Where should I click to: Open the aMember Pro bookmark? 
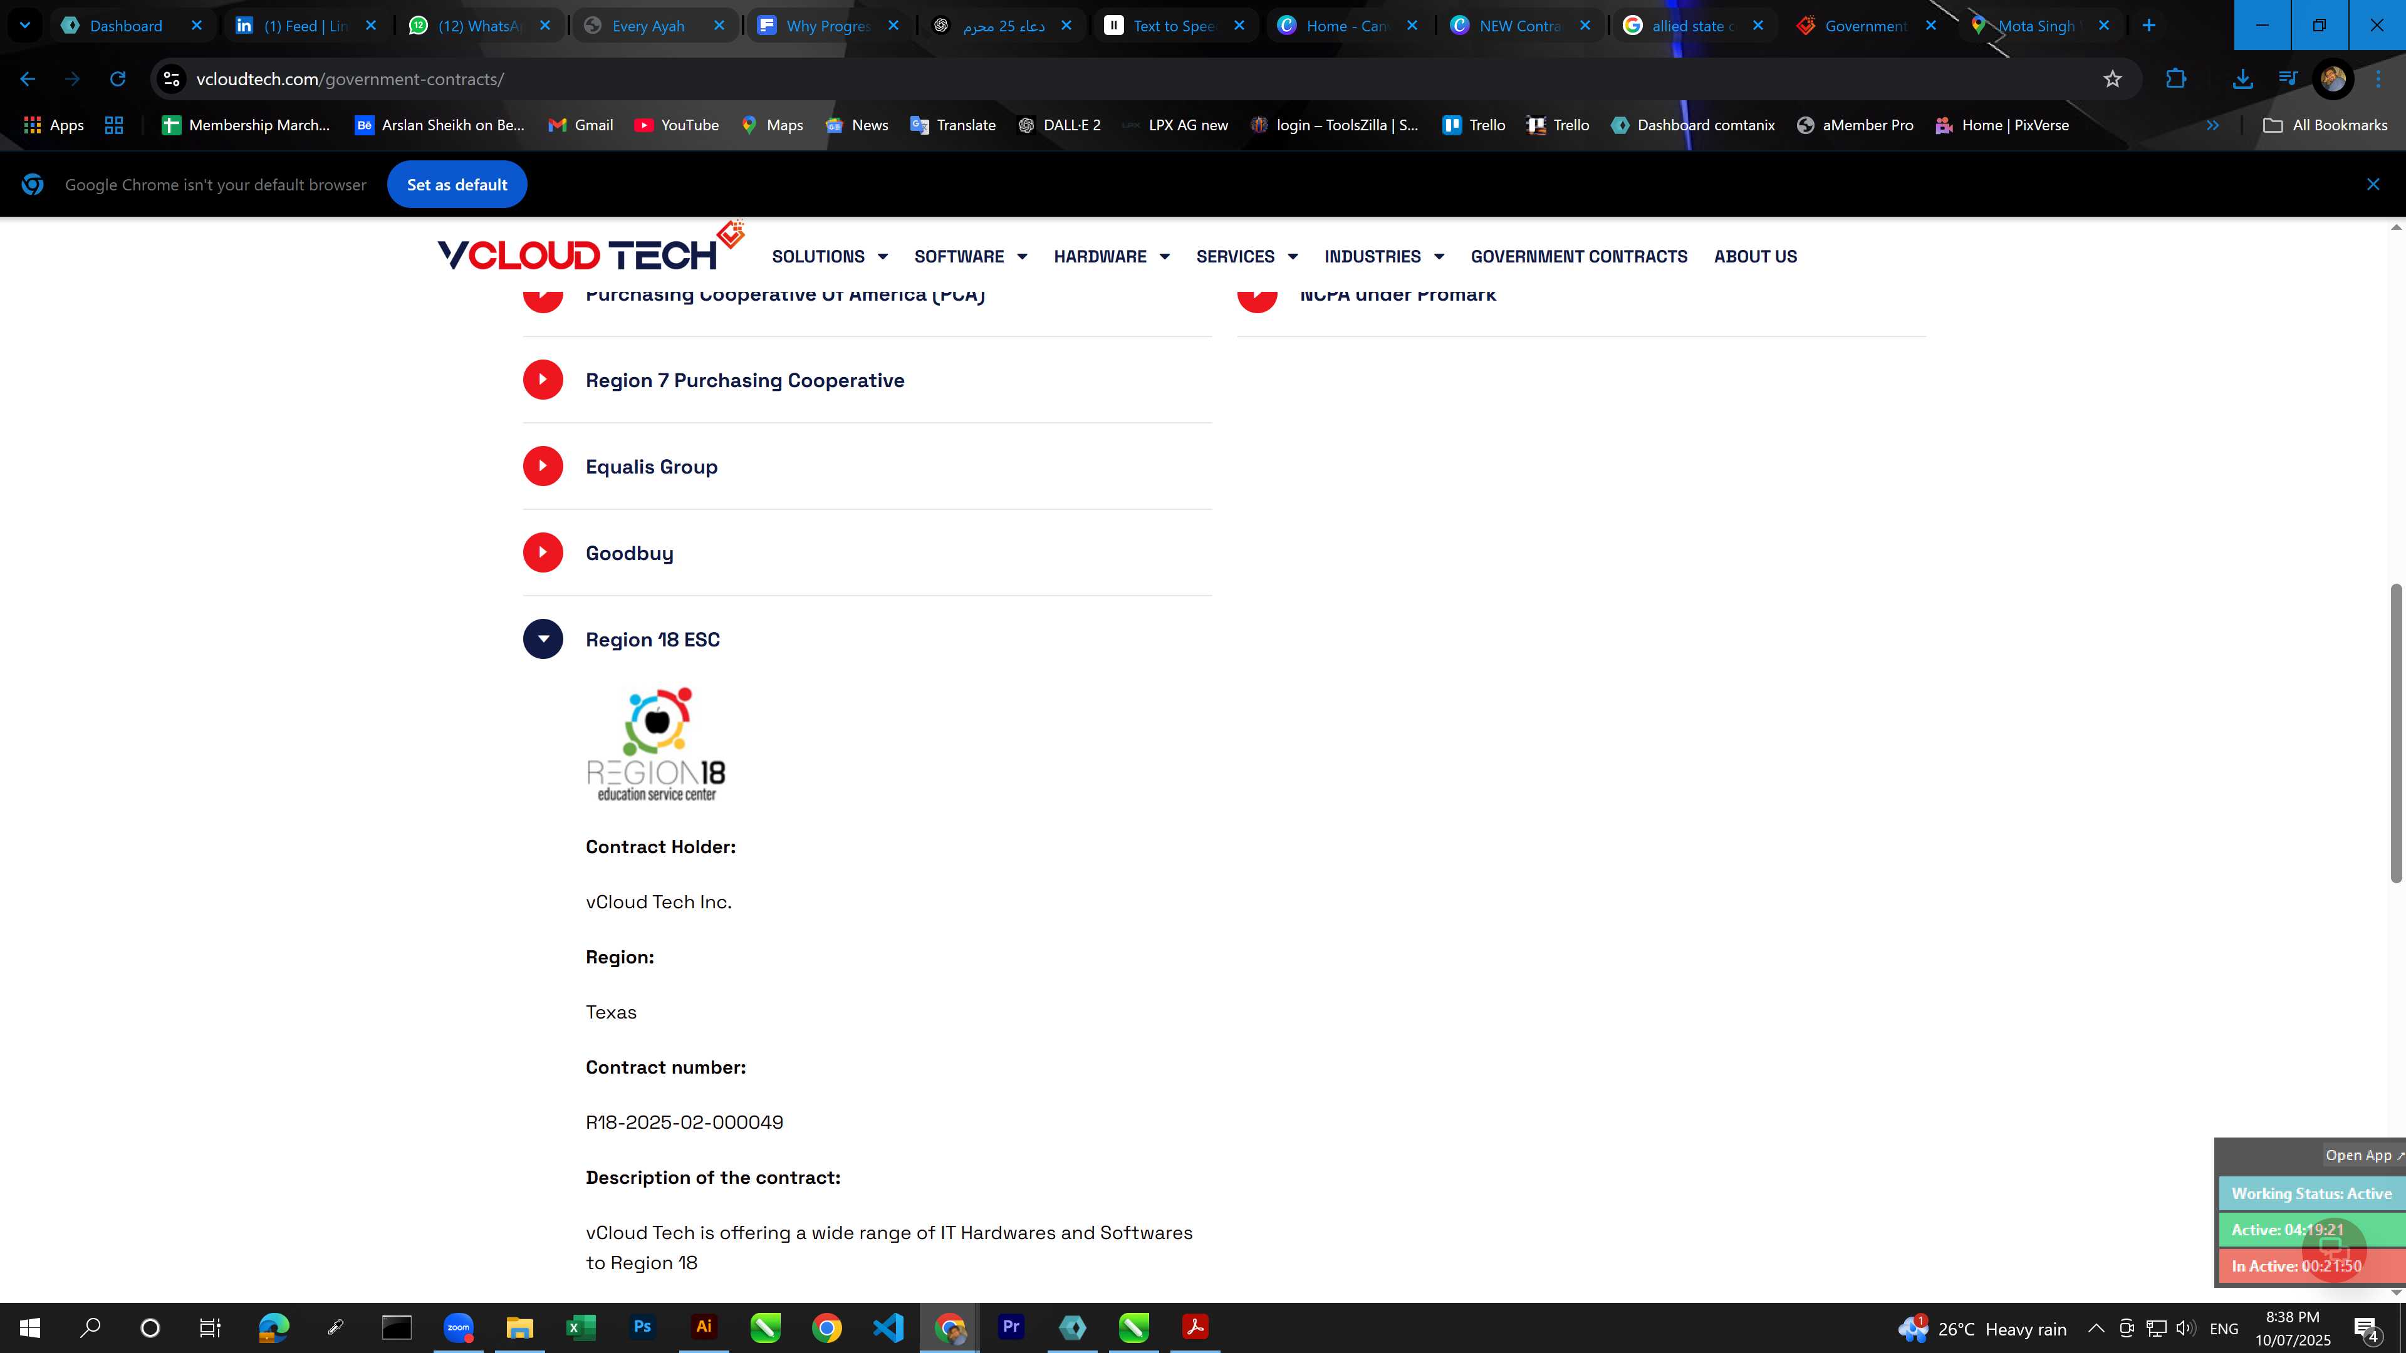[x=1855, y=125]
